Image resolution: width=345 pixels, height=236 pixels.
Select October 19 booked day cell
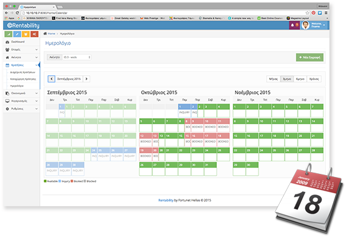[x=145, y=154]
